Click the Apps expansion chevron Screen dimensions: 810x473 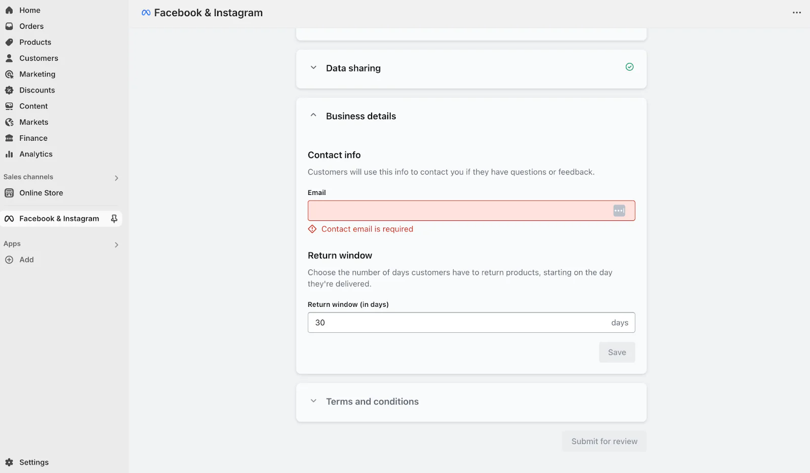(116, 245)
